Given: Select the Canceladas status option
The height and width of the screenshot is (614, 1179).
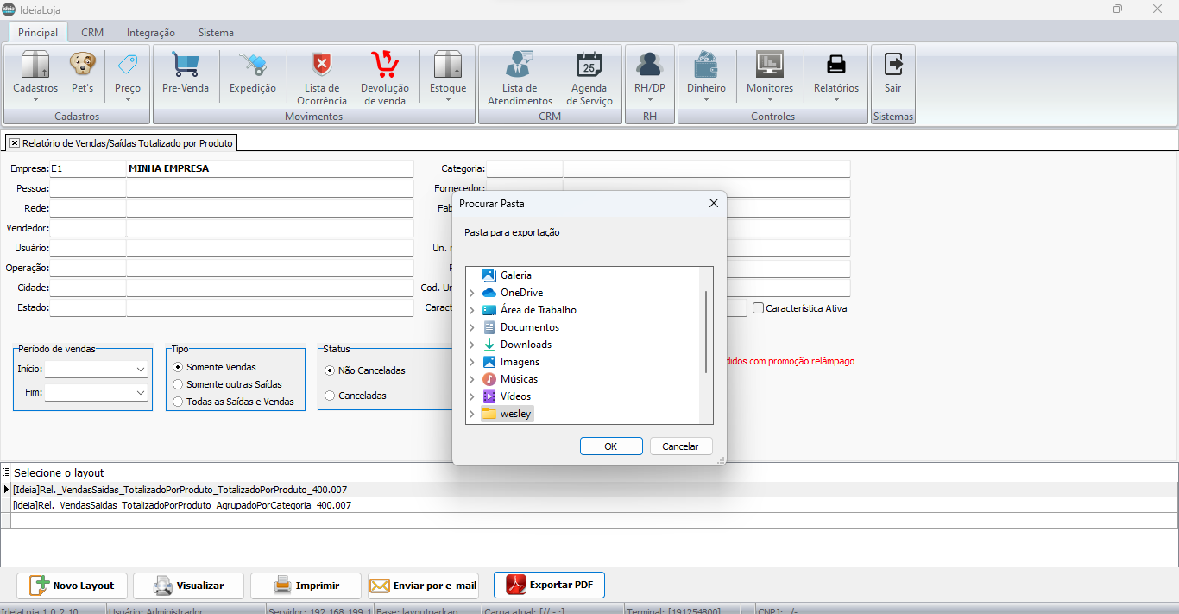Looking at the screenshot, I should 330,396.
